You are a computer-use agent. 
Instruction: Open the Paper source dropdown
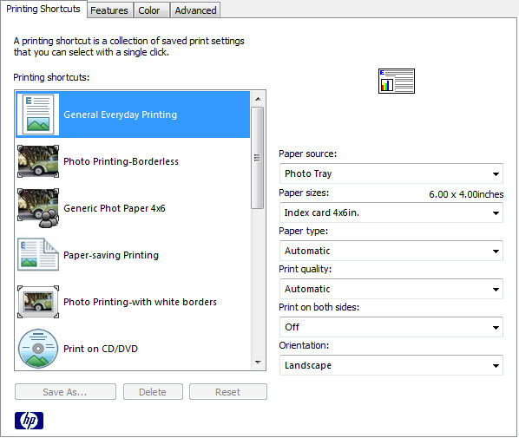pos(391,173)
